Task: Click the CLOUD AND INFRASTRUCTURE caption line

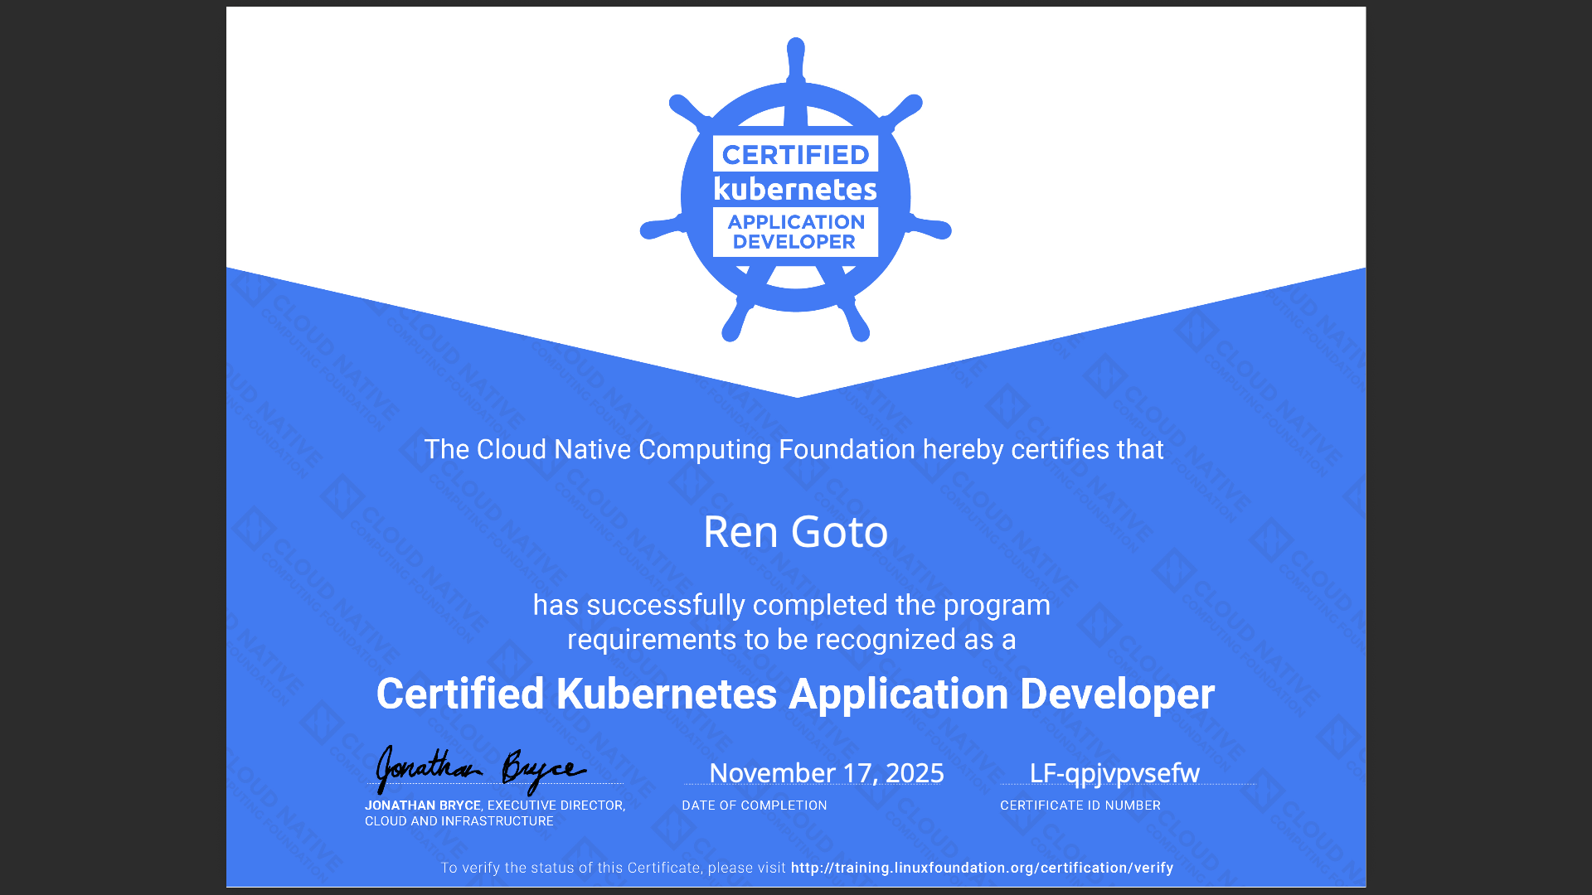Action: click(x=459, y=821)
